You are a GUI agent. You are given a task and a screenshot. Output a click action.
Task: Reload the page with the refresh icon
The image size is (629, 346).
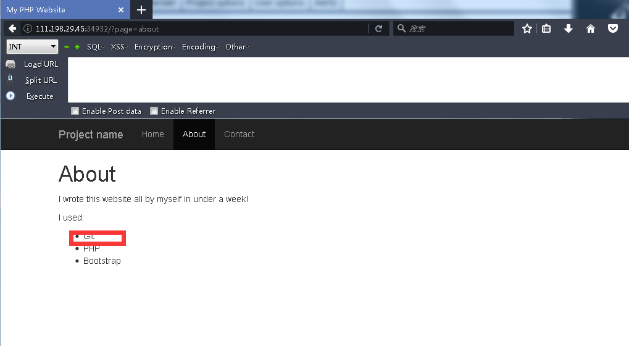pos(378,29)
